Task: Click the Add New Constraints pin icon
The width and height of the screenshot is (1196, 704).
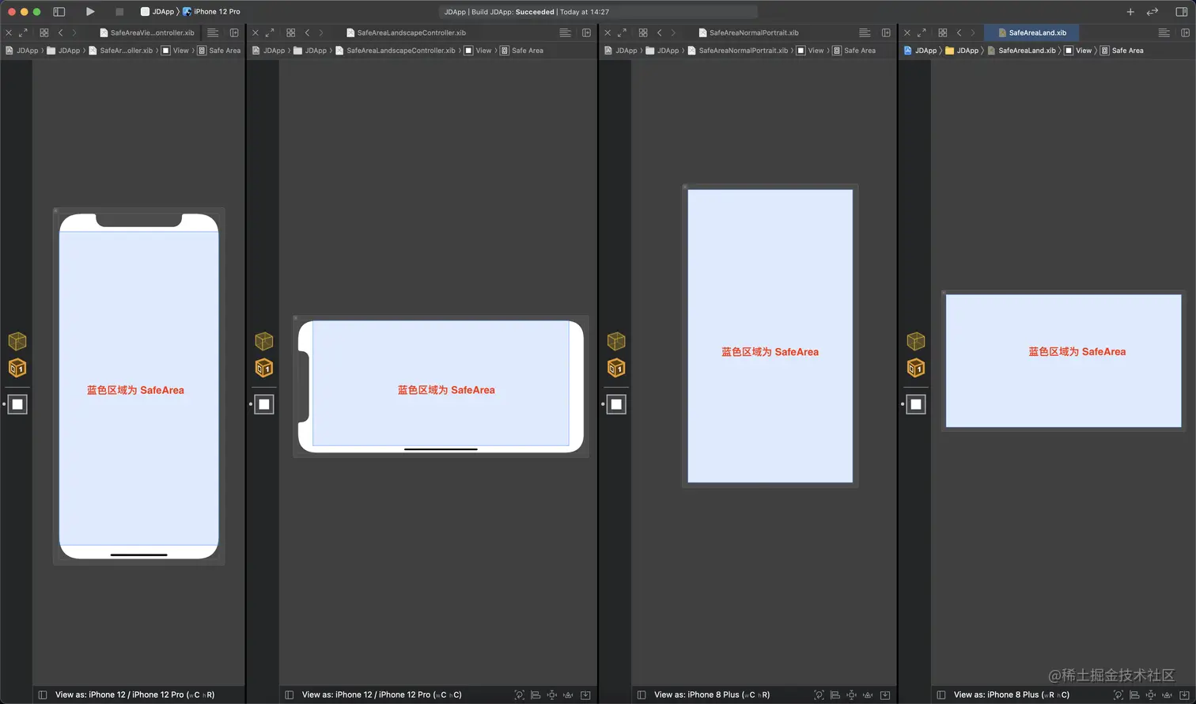Action: [1151, 695]
